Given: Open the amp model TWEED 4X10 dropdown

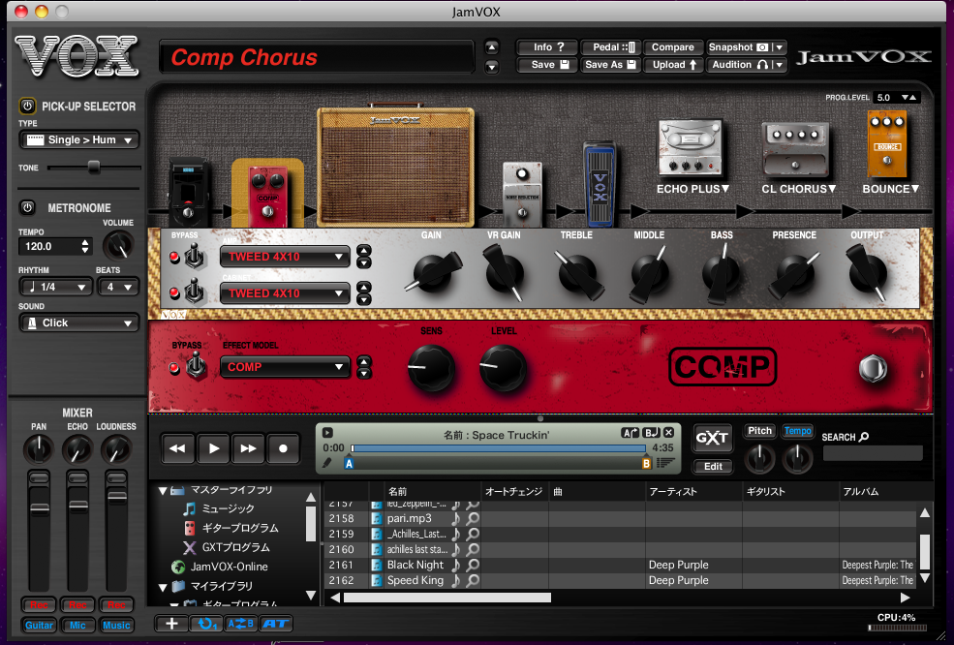Looking at the screenshot, I should [x=285, y=257].
